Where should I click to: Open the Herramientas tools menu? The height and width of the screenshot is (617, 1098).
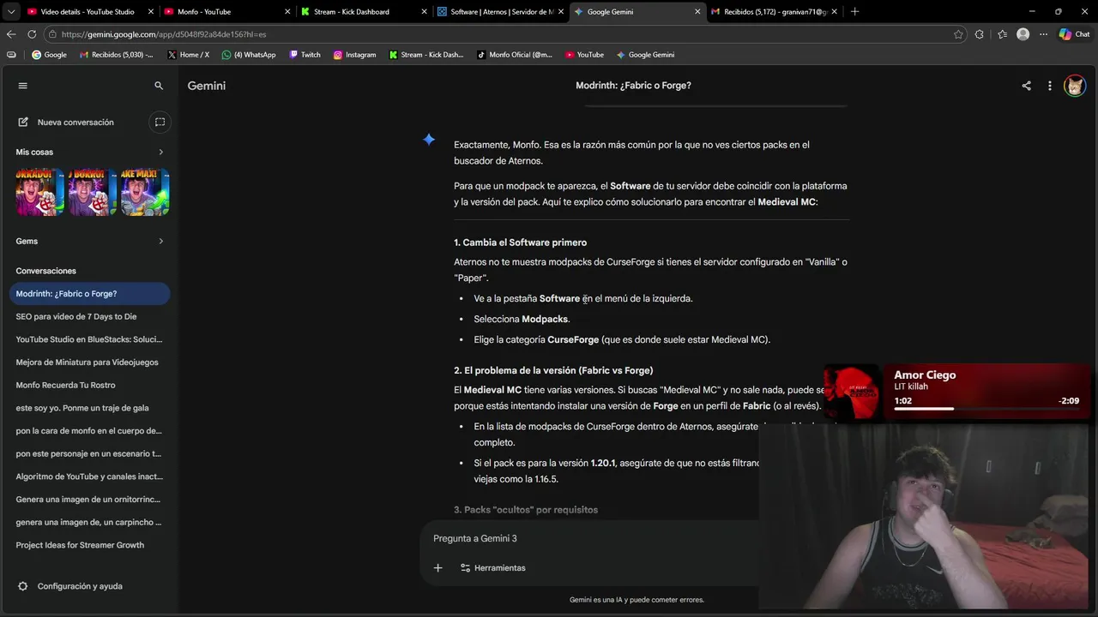tap(492, 568)
